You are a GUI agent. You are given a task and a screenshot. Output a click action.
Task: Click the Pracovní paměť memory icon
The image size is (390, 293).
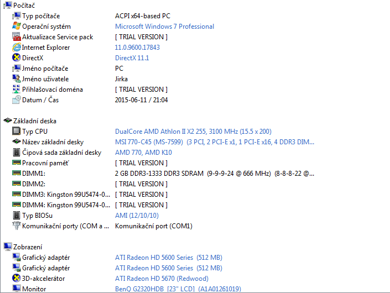tap(17, 163)
